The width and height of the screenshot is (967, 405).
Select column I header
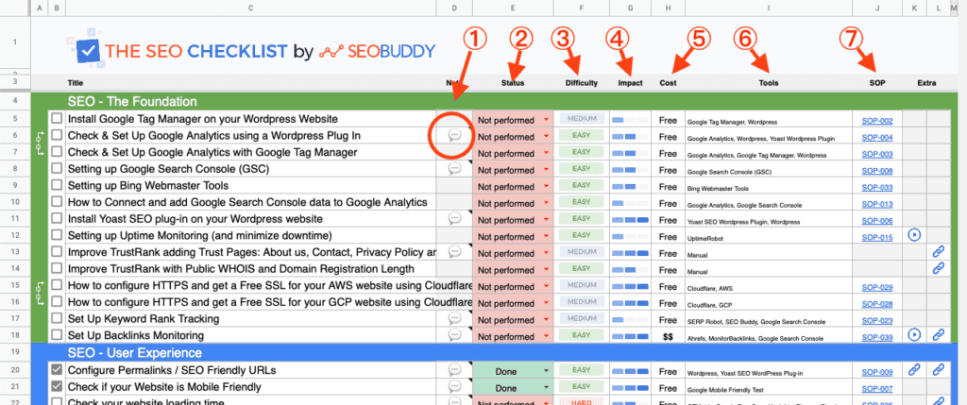pyautogui.click(x=769, y=8)
